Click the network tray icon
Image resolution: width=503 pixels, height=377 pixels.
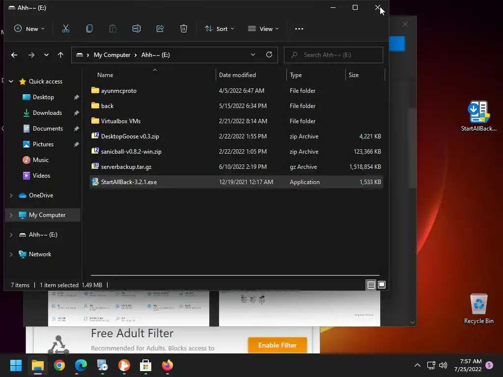coord(431,365)
